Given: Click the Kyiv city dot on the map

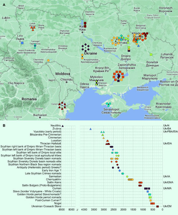Looking at the screenshot, I should pos(82,32).
